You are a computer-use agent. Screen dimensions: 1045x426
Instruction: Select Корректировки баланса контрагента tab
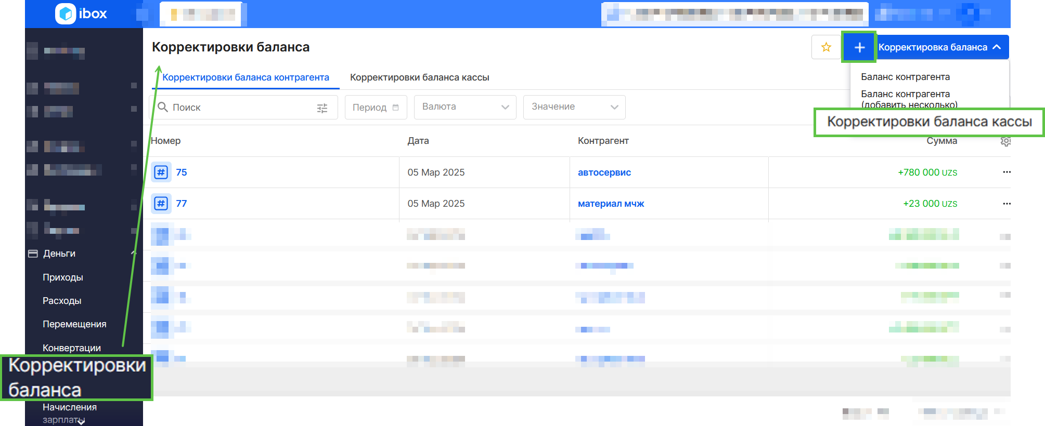246,77
